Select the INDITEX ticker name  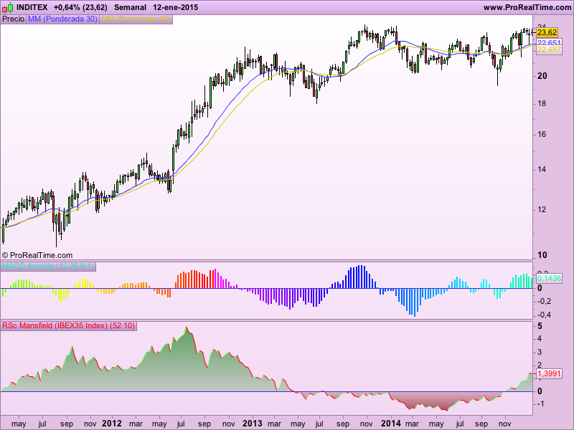[x=32, y=7]
